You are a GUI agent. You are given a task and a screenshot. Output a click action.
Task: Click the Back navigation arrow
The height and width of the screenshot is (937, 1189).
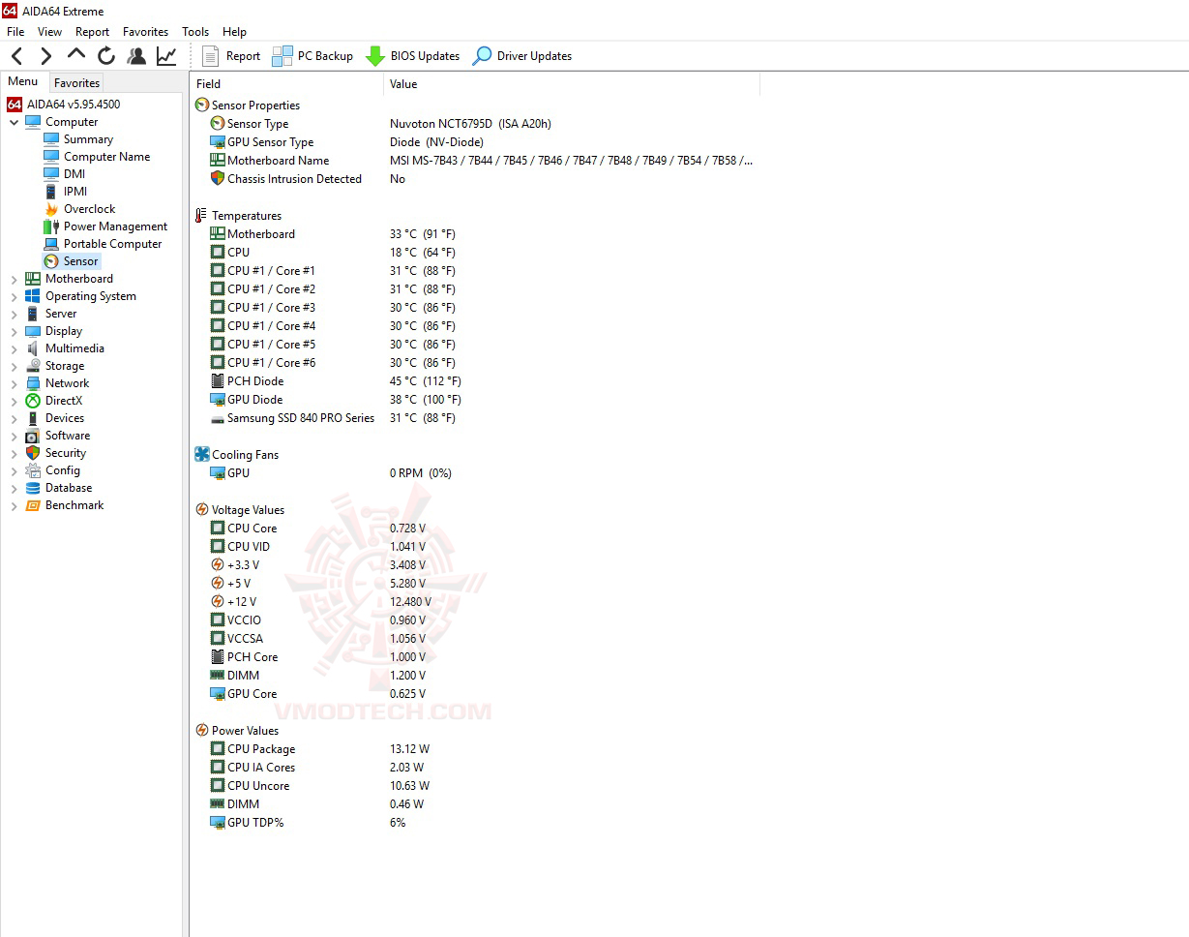16,56
